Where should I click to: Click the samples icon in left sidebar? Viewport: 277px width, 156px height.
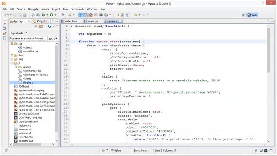tap(5, 33)
